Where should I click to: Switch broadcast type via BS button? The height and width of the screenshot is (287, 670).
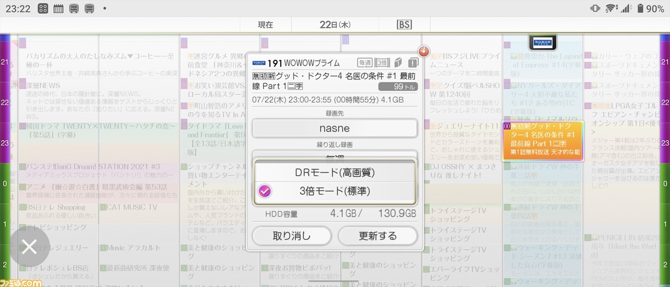pyautogui.click(x=404, y=25)
